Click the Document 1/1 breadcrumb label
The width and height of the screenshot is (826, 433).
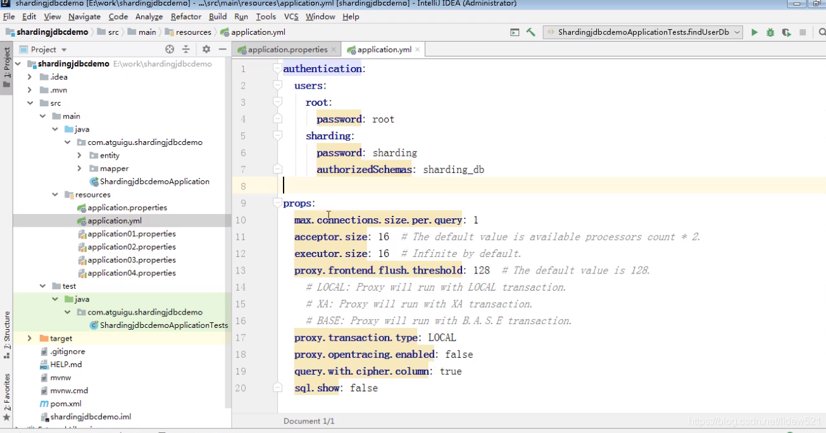coord(309,421)
